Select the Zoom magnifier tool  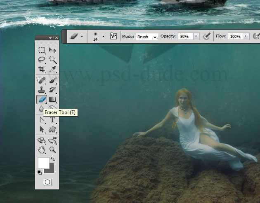[x=52, y=149]
